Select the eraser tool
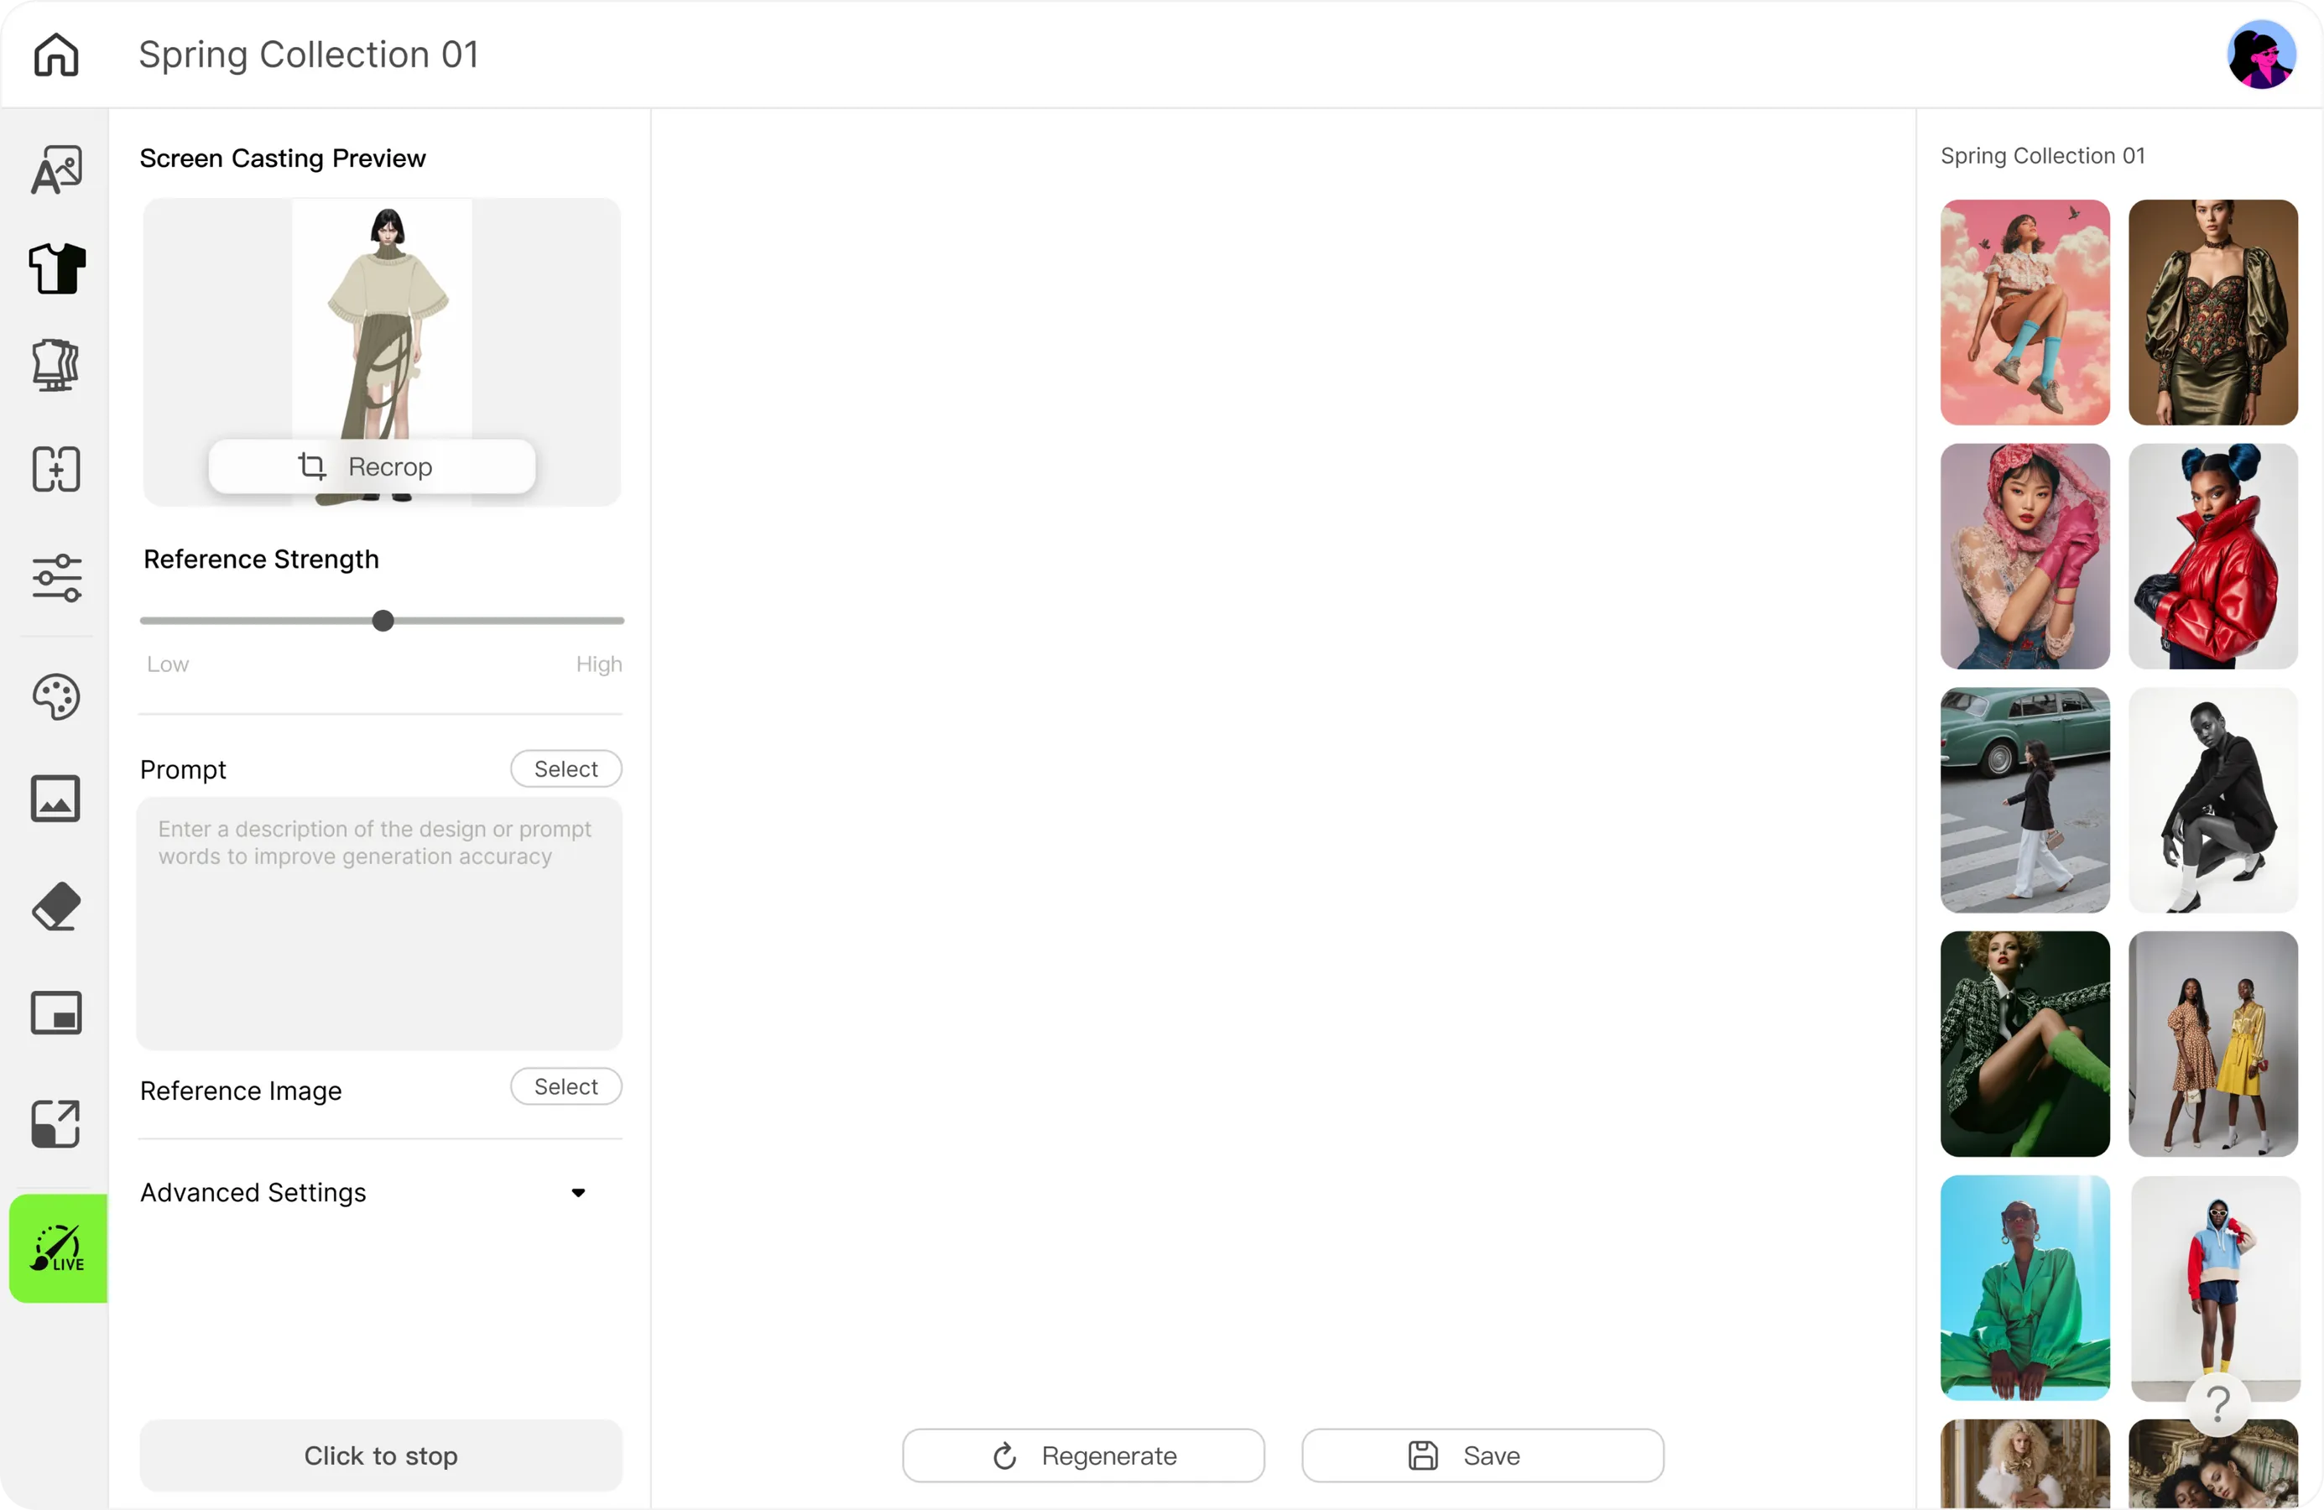 point(55,906)
